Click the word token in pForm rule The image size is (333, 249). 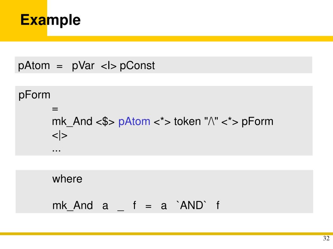click(187, 122)
